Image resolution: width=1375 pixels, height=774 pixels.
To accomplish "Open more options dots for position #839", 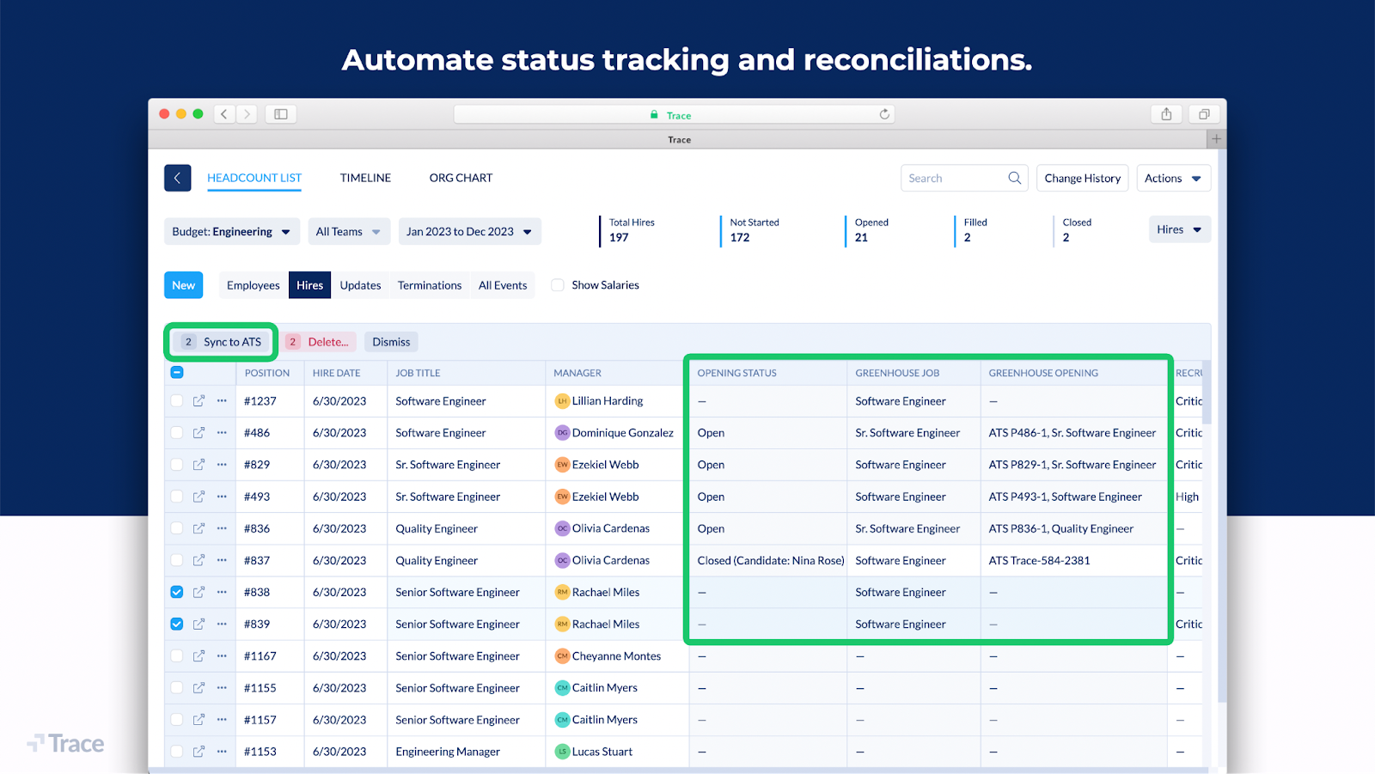I will tap(222, 624).
